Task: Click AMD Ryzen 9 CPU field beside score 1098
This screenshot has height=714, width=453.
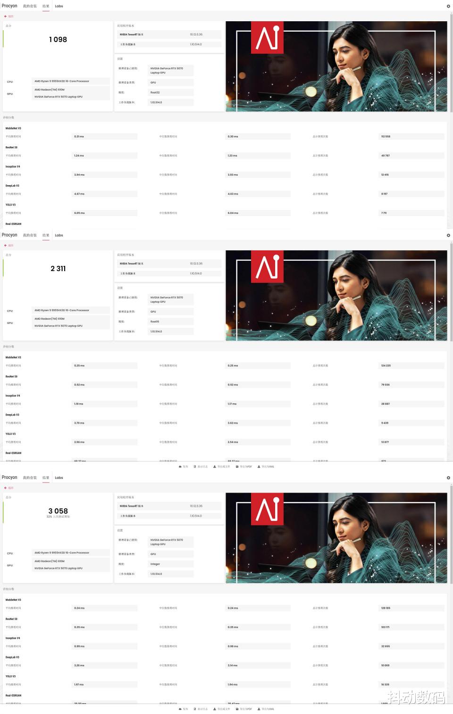Action: 71,81
